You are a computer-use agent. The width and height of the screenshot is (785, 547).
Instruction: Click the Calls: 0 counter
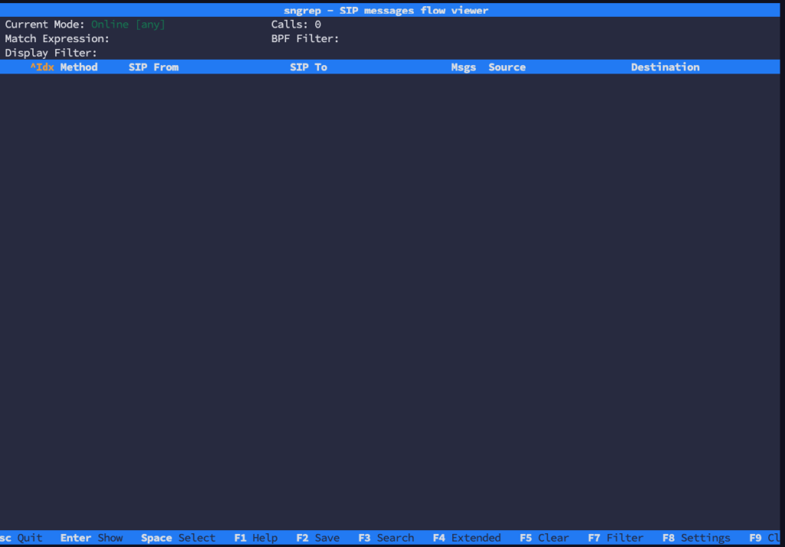(x=297, y=25)
